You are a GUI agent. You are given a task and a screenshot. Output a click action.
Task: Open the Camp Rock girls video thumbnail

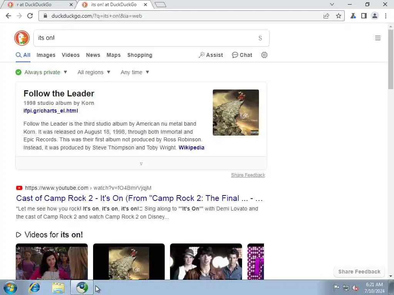(x=52, y=262)
